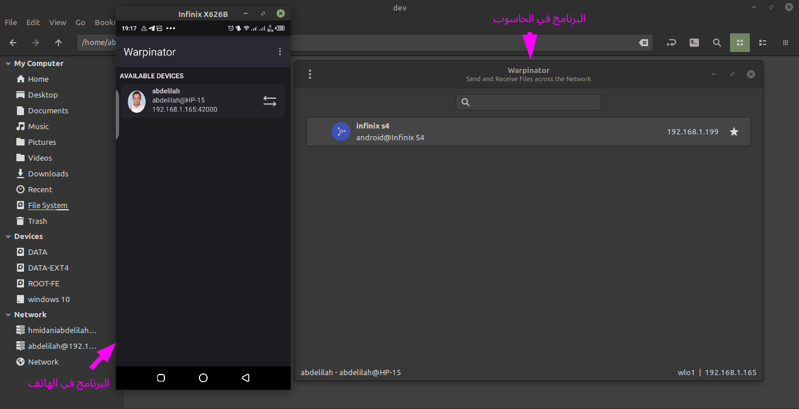Open Downloads folder in sidebar
Viewport: 799px width, 409px height.
pos(48,174)
